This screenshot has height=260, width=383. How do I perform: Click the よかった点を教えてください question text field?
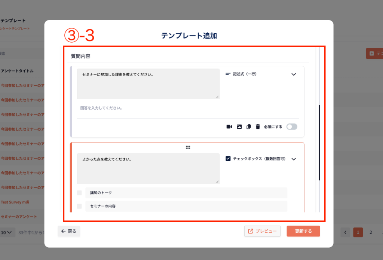pyautogui.click(x=148, y=168)
